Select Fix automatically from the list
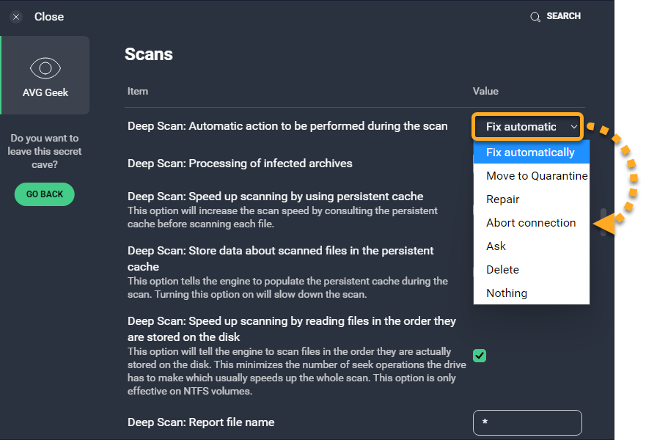The height and width of the screenshot is (440, 646). pos(531,153)
